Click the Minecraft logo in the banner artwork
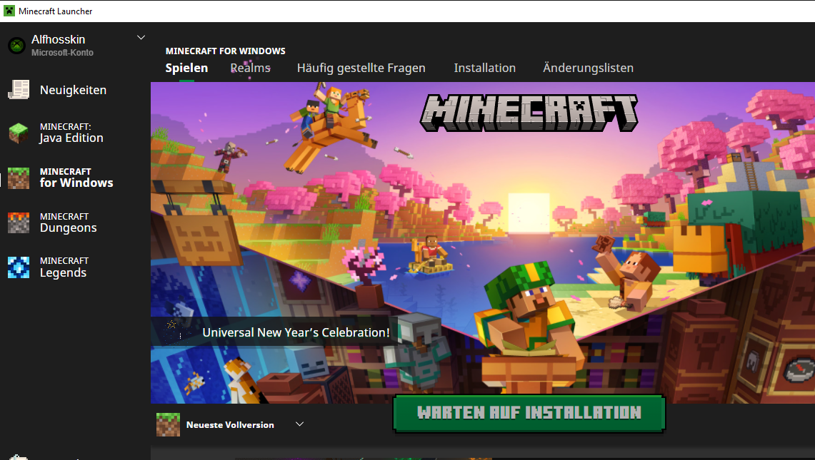The image size is (815, 460). [x=529, y=113]
